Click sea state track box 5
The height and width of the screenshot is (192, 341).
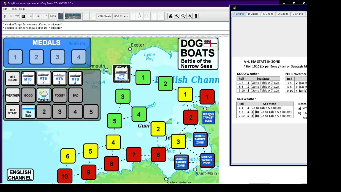coord(91,112)
